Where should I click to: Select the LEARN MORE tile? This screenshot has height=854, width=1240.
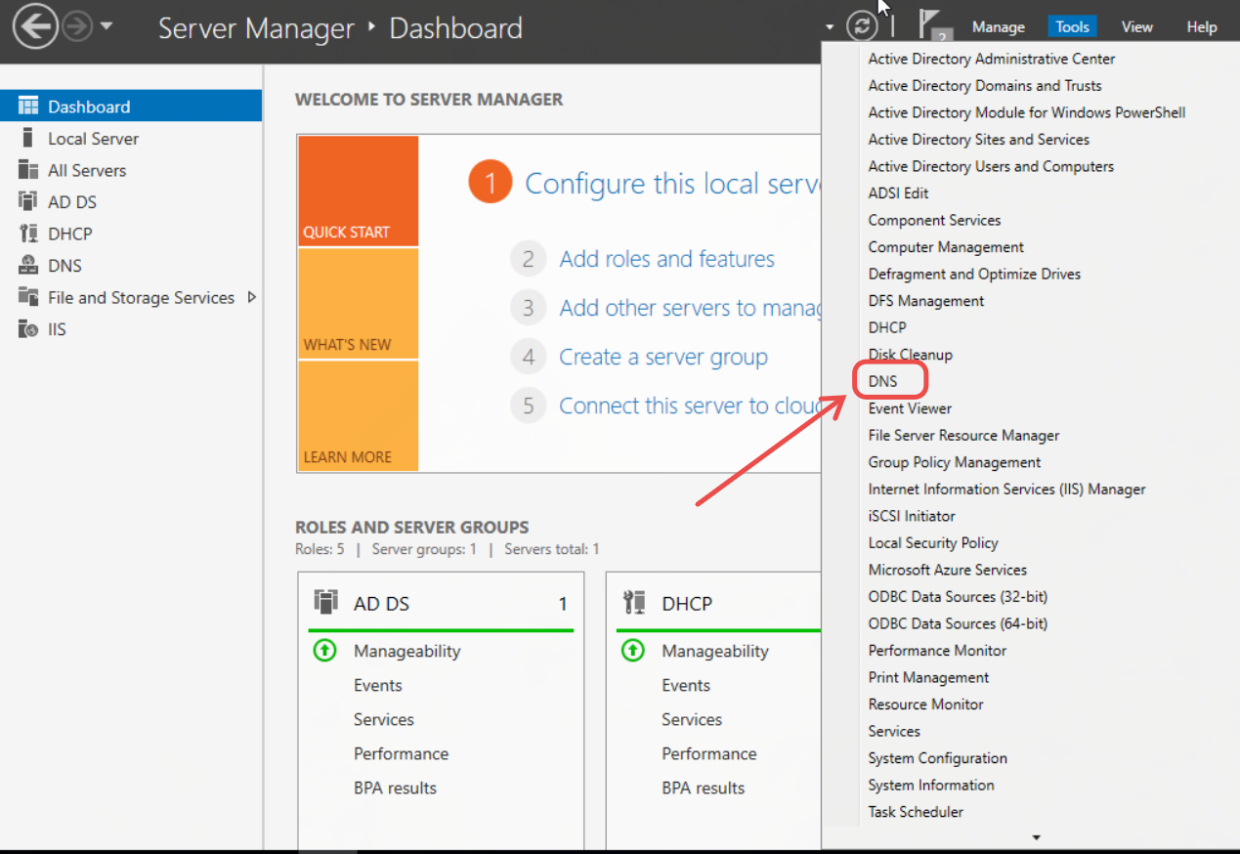click(x=358, y=416)
